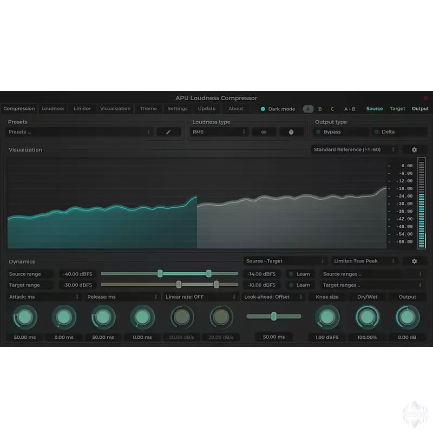Click the second disabled Linear rate knob

pos(221,317)
